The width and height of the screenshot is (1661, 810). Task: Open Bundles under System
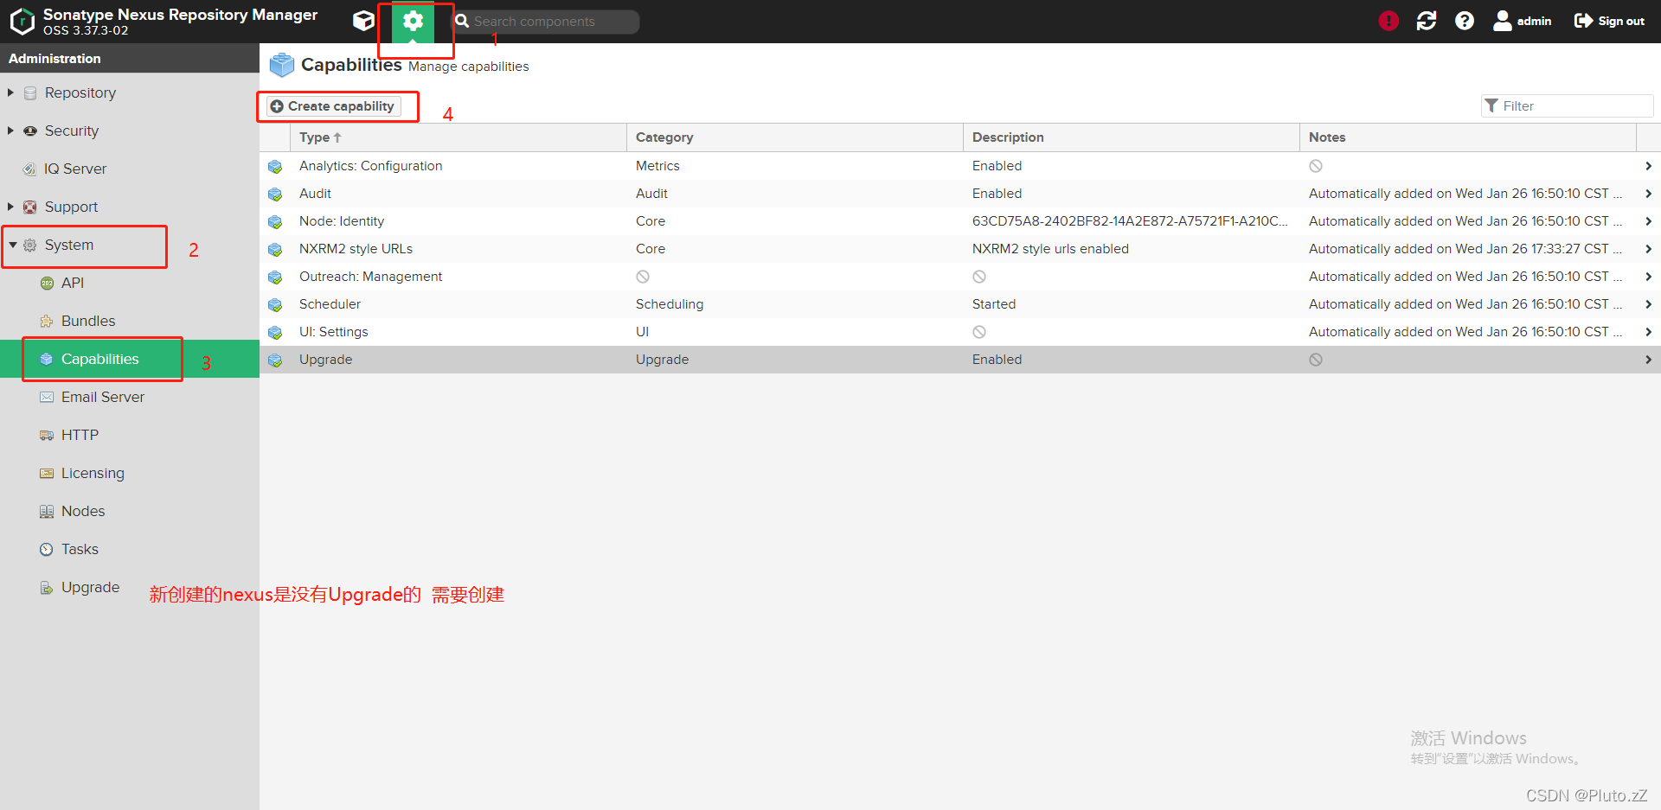[88, 321]
